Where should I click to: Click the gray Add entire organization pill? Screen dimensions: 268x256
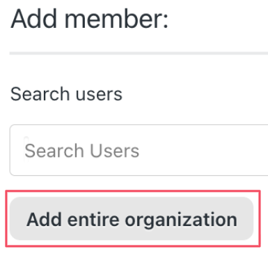[x=132, y=218]
